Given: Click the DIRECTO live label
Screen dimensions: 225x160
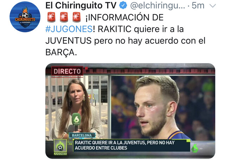Looking at the screenshot, I should point(67,71).
